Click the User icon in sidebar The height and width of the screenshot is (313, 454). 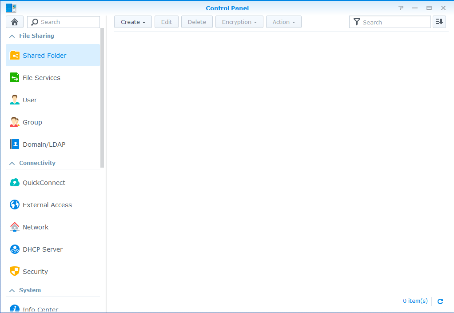point(15,100)
